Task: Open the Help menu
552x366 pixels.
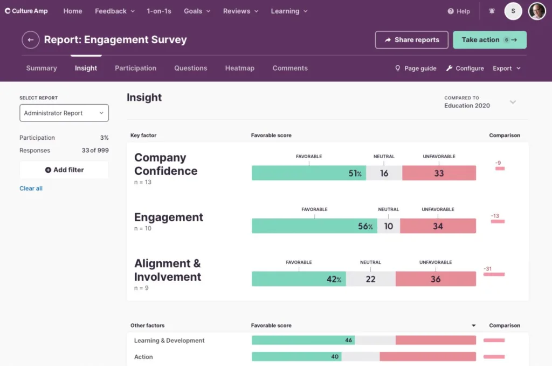Action: click(x=458, y=11)
